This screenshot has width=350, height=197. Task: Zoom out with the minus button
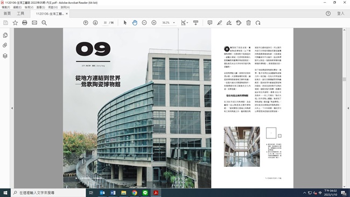pyautogui.click(x=144, y=23)
